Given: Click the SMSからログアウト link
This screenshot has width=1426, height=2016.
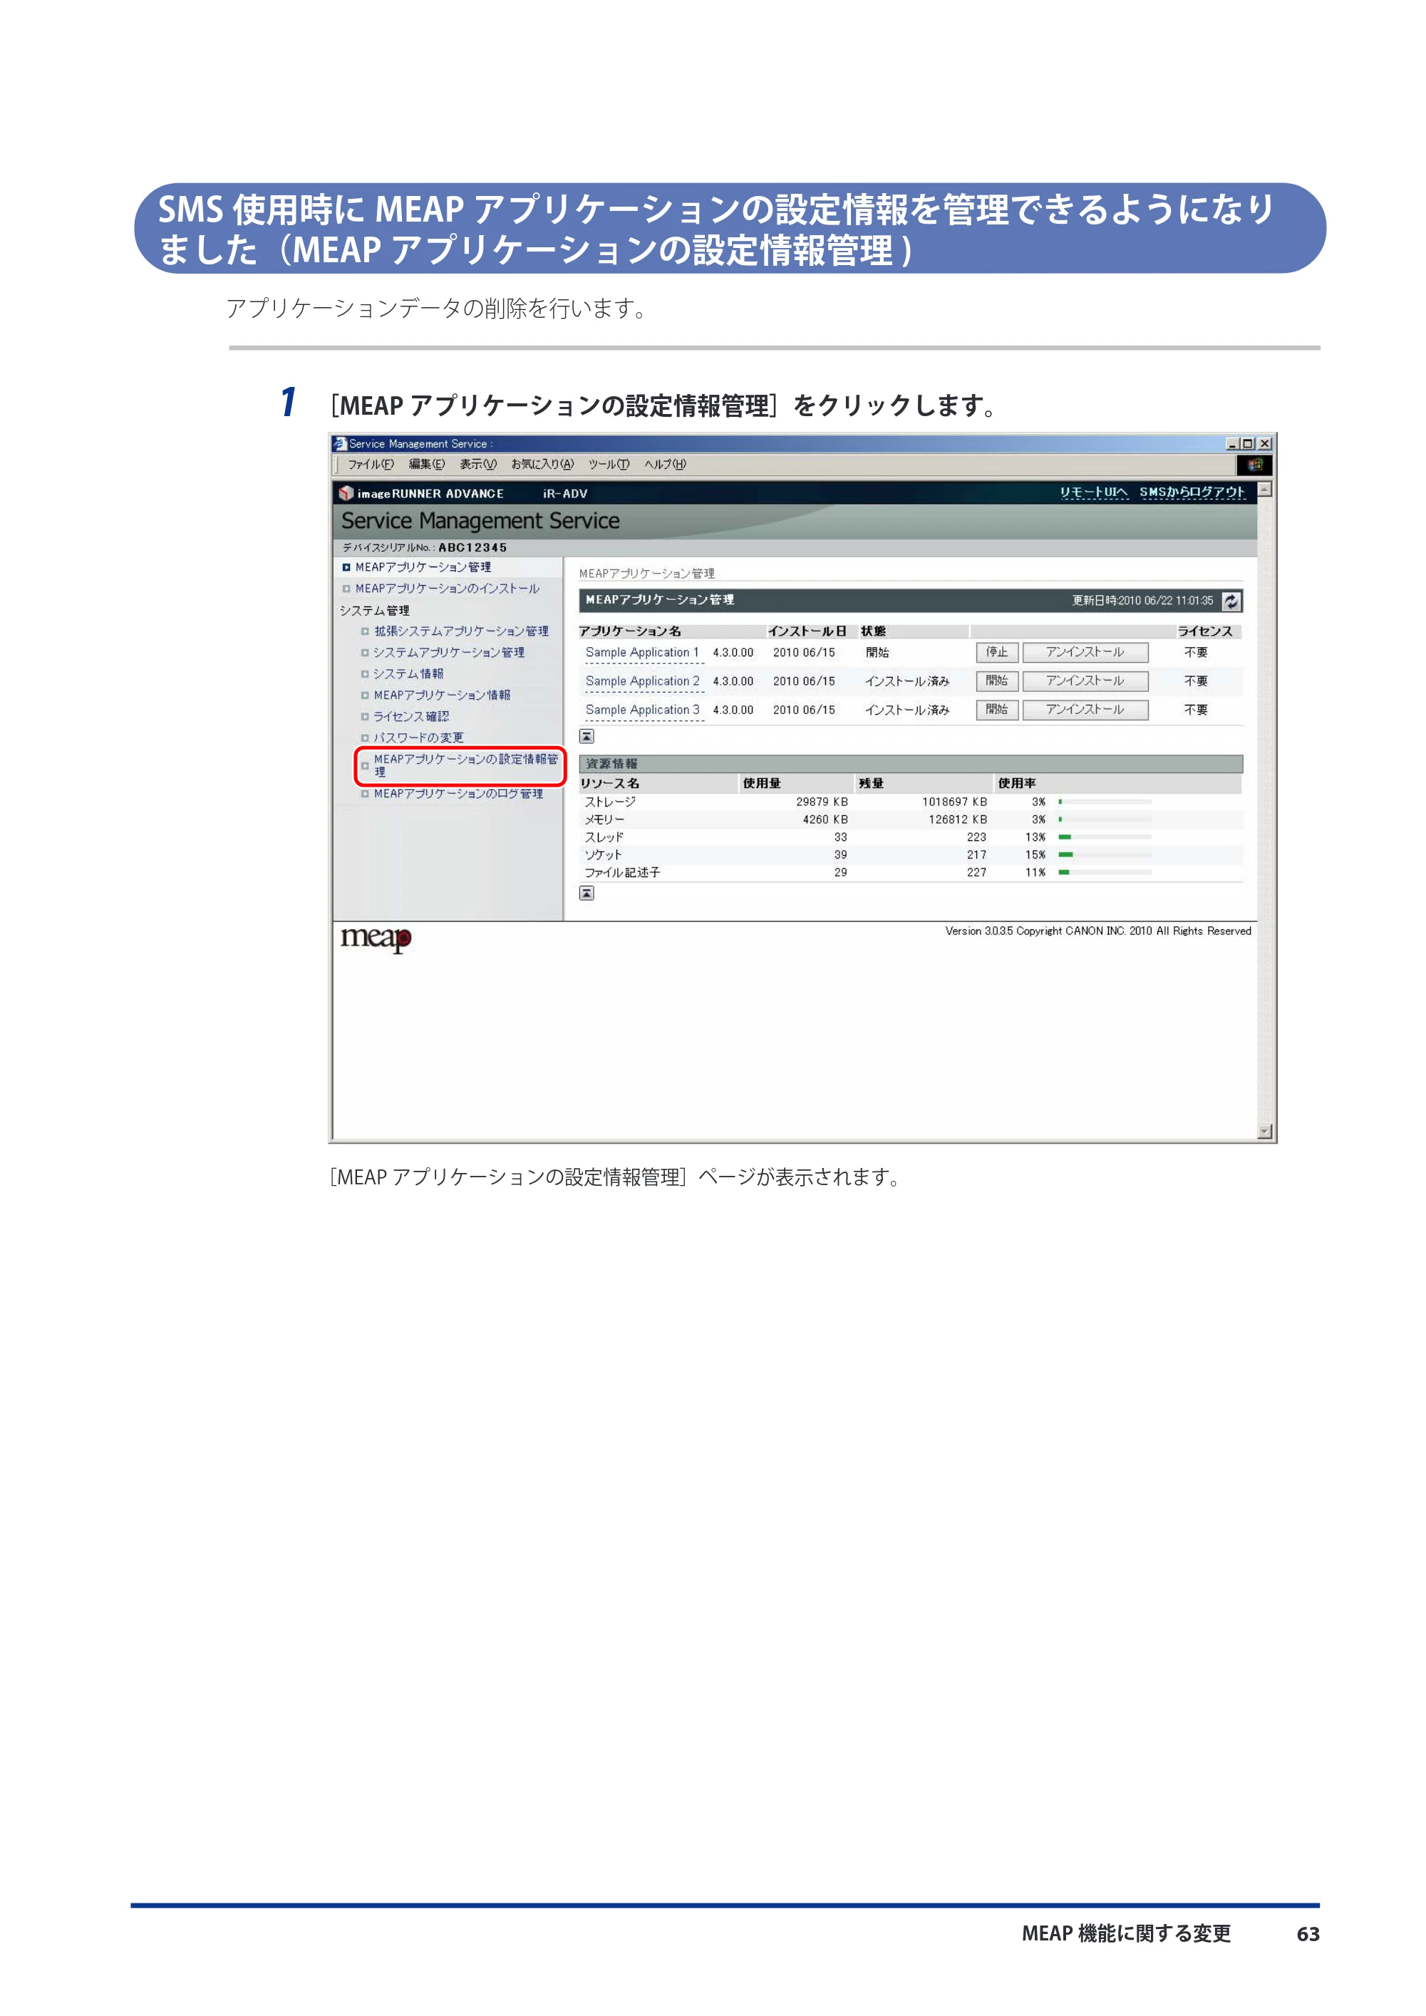Looking at the screenshot, I should pos(1192,492).
